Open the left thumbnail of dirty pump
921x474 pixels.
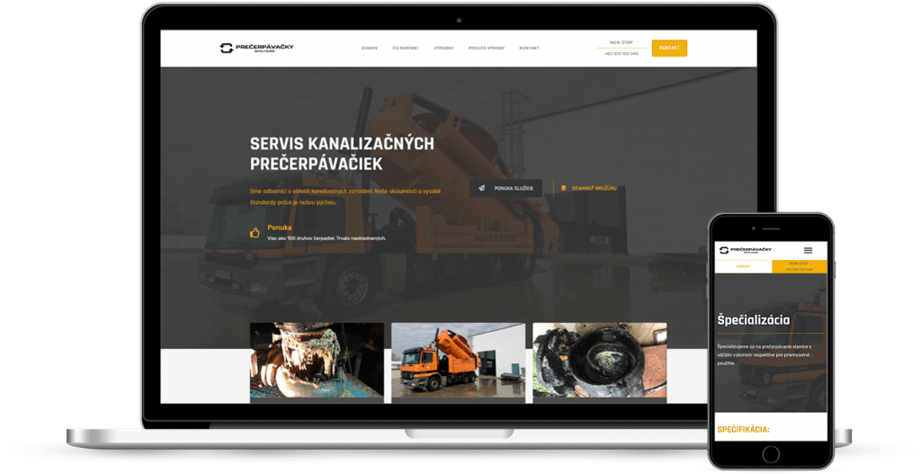pos(317,362)
